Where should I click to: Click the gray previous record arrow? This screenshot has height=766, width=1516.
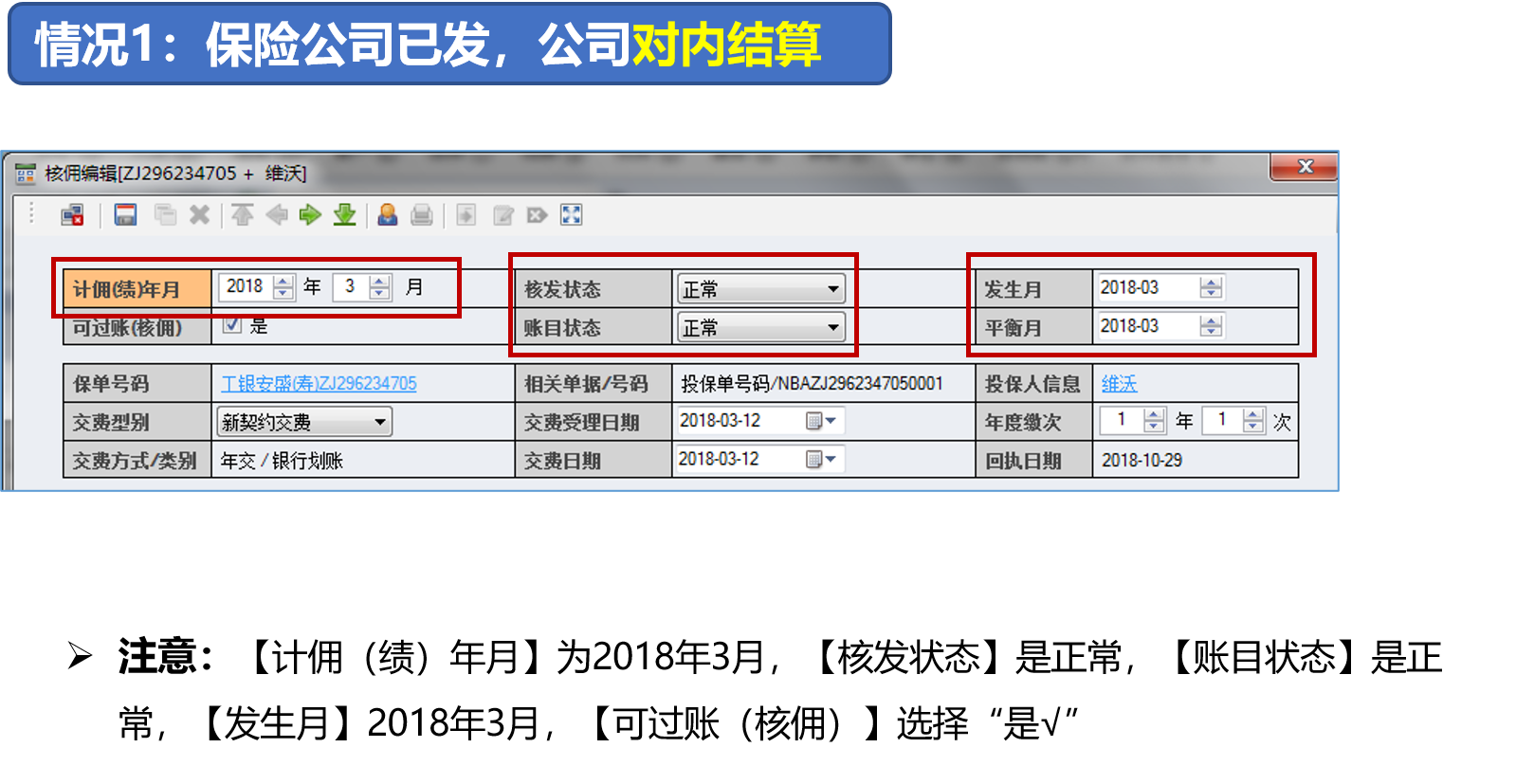(x=277, y=215)
